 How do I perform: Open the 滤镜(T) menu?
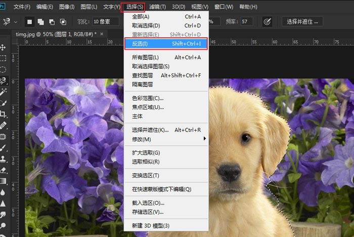pyautogui.click(x=158, y=7)
